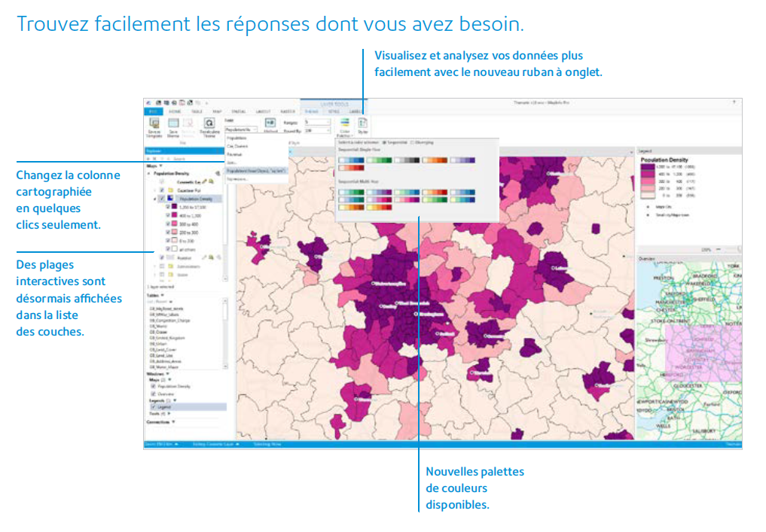Click the Explorer search field
The width and height of the screenshot is (766, 532).
tap(195, 159)
